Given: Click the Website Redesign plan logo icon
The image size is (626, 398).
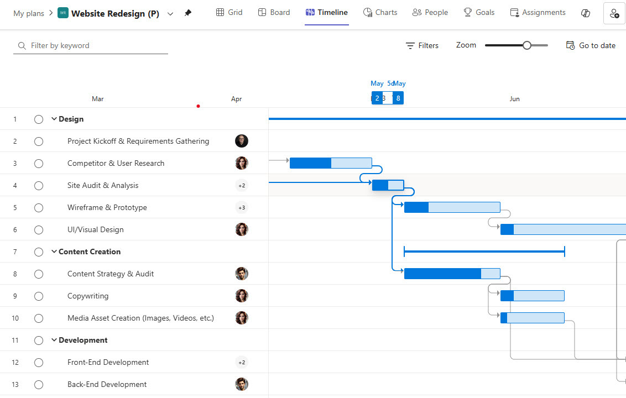Looking at the screenshot, I should point(63,13).
